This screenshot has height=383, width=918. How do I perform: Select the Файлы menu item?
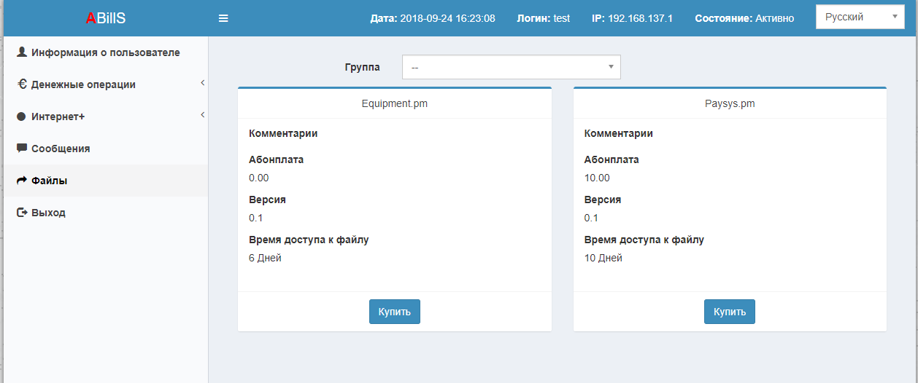pos(50,181)
